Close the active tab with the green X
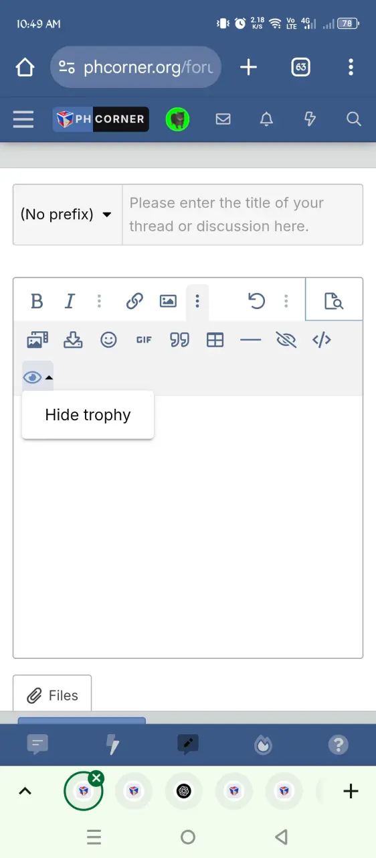 tap(96, 778)
